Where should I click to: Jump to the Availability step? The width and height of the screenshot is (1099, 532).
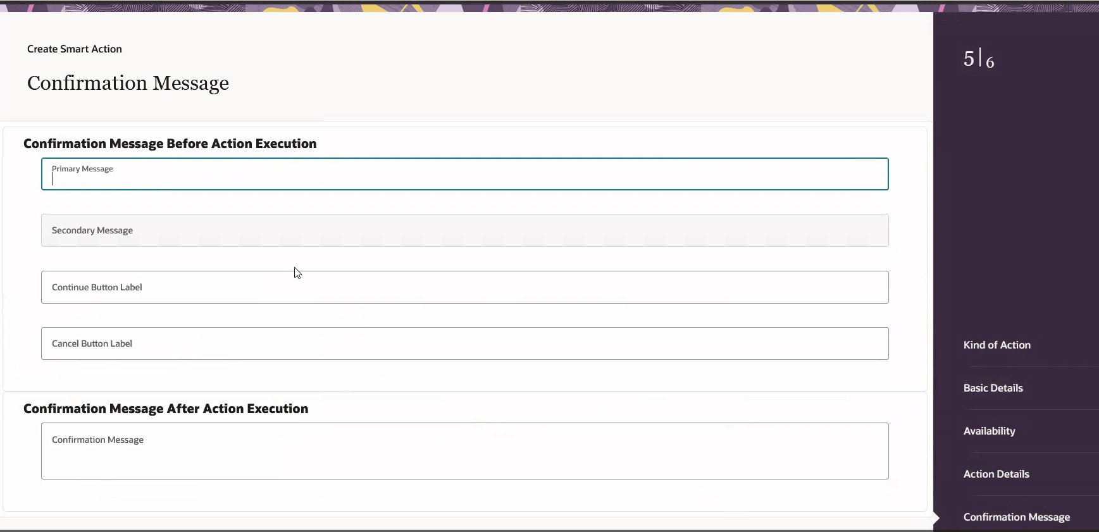point(989,431)
